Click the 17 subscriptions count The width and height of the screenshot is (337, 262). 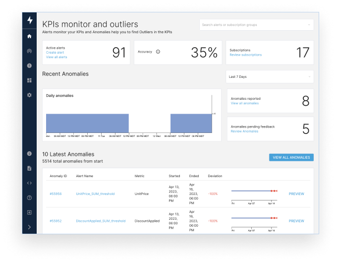[x=303, y=53]
